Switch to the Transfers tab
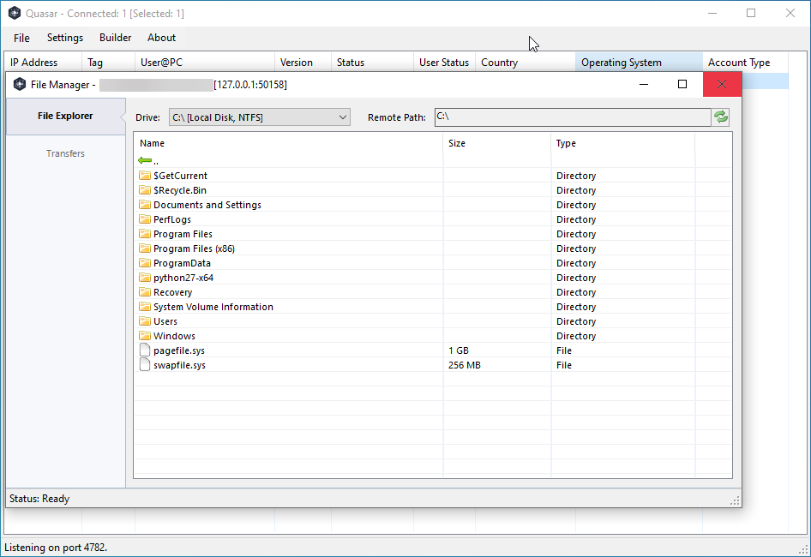Screen dimensions: 811x557 pos(65,153)
